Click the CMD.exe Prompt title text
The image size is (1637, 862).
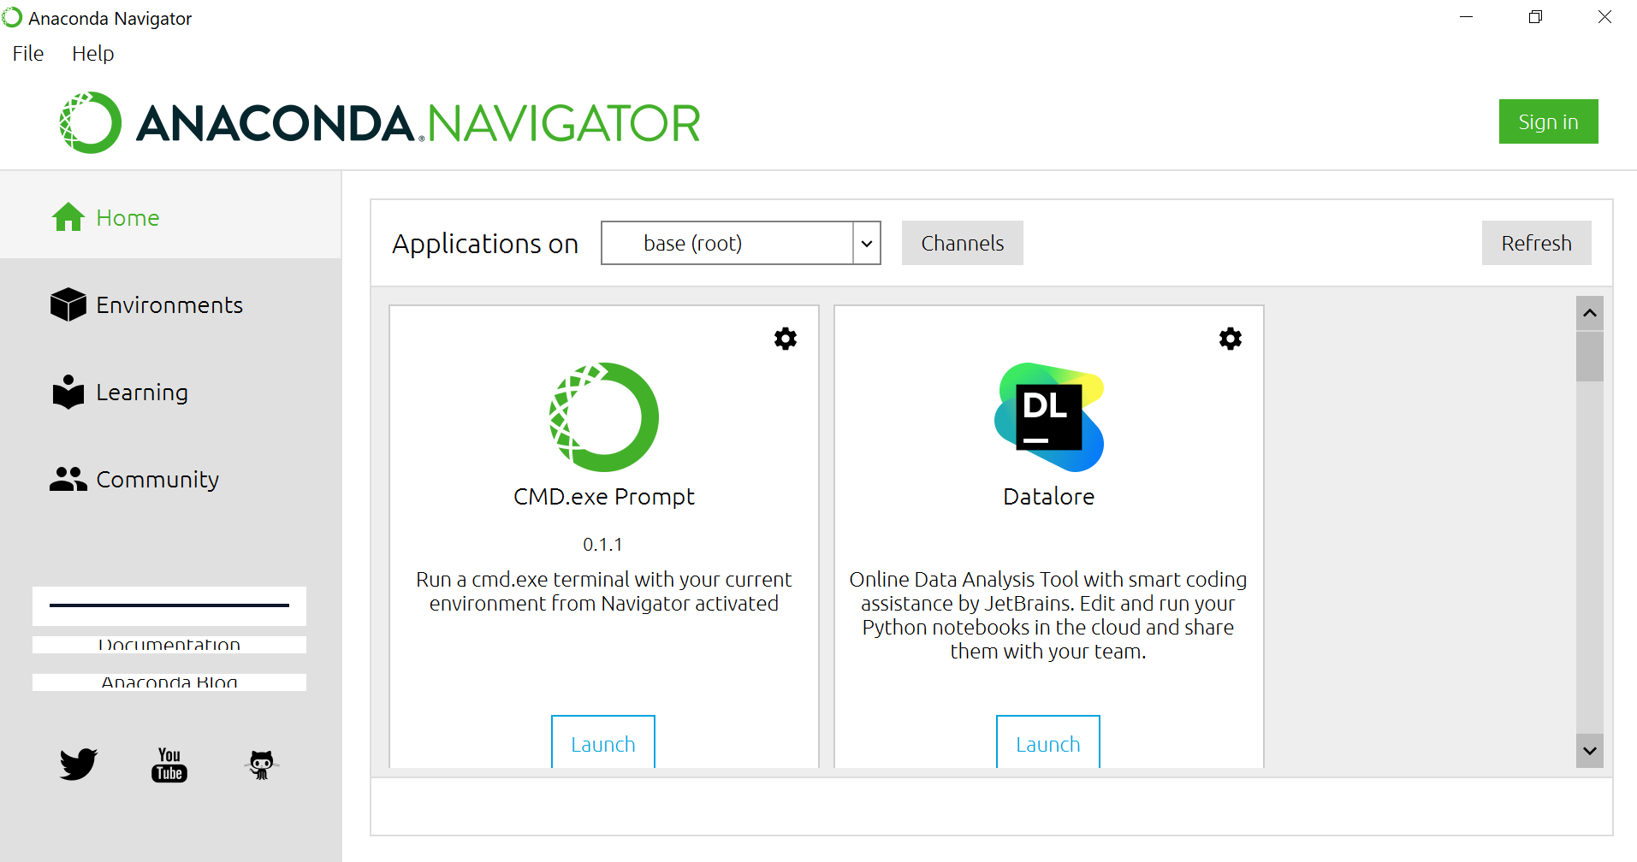coord(604,497)
